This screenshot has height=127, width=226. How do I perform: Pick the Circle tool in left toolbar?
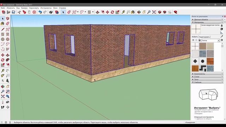(x=2, y=39)
